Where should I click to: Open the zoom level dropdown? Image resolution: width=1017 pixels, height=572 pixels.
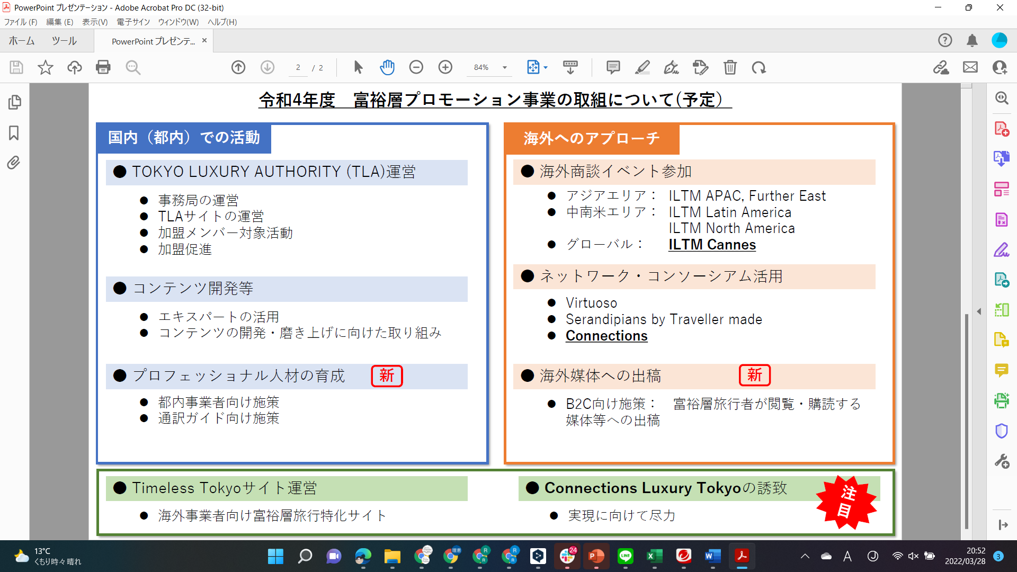coord(505,67)
